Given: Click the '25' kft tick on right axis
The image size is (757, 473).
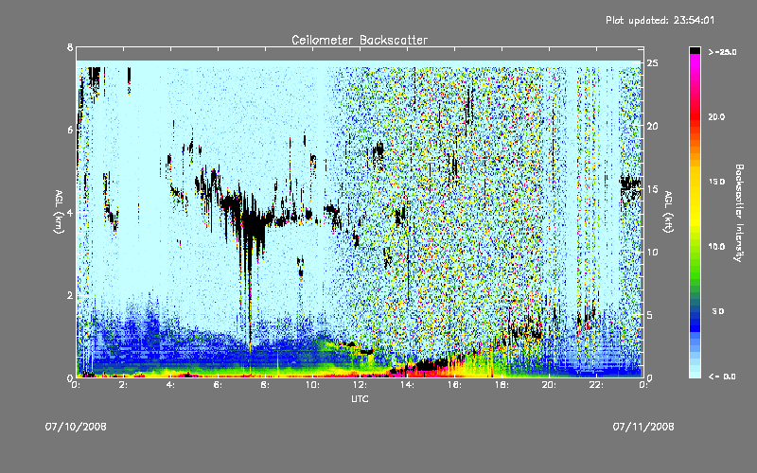Looking at the screenshot, I should (653, 63).
